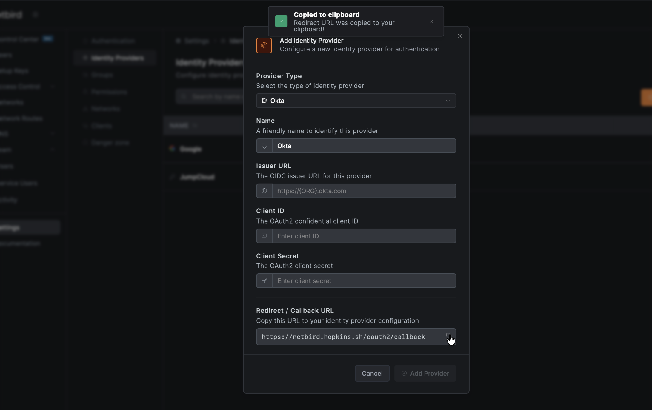Close the Add Identity Provider dialog
The height and width of the screenshot is (410, 652).
click(459, 36)
